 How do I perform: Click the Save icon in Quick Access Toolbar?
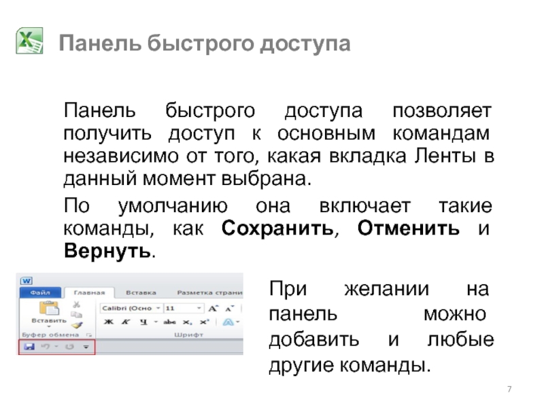click(29, 347)
